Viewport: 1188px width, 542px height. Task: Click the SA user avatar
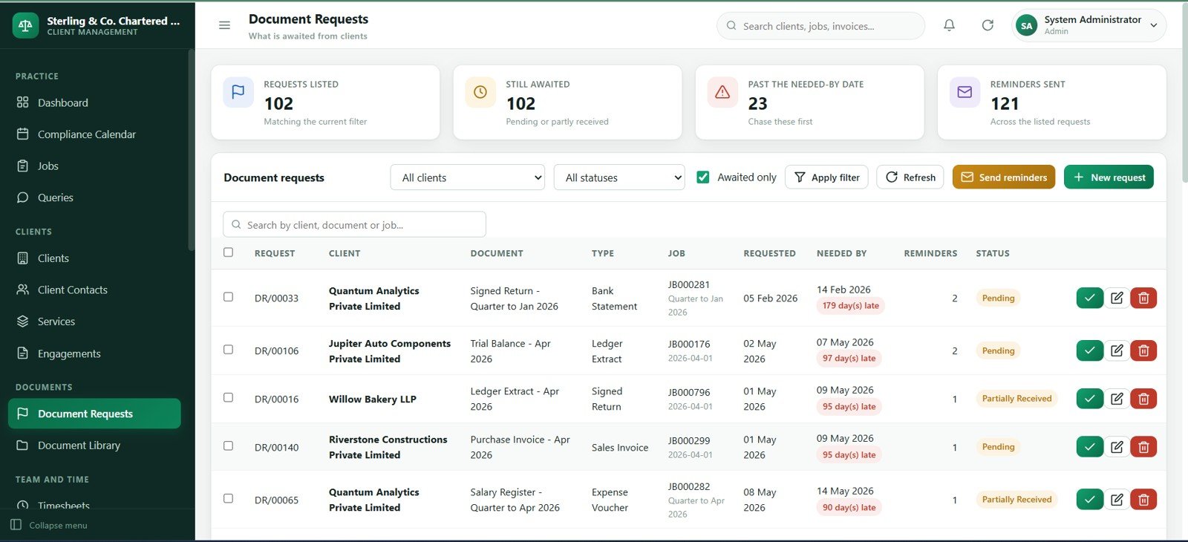point(1026,25)
